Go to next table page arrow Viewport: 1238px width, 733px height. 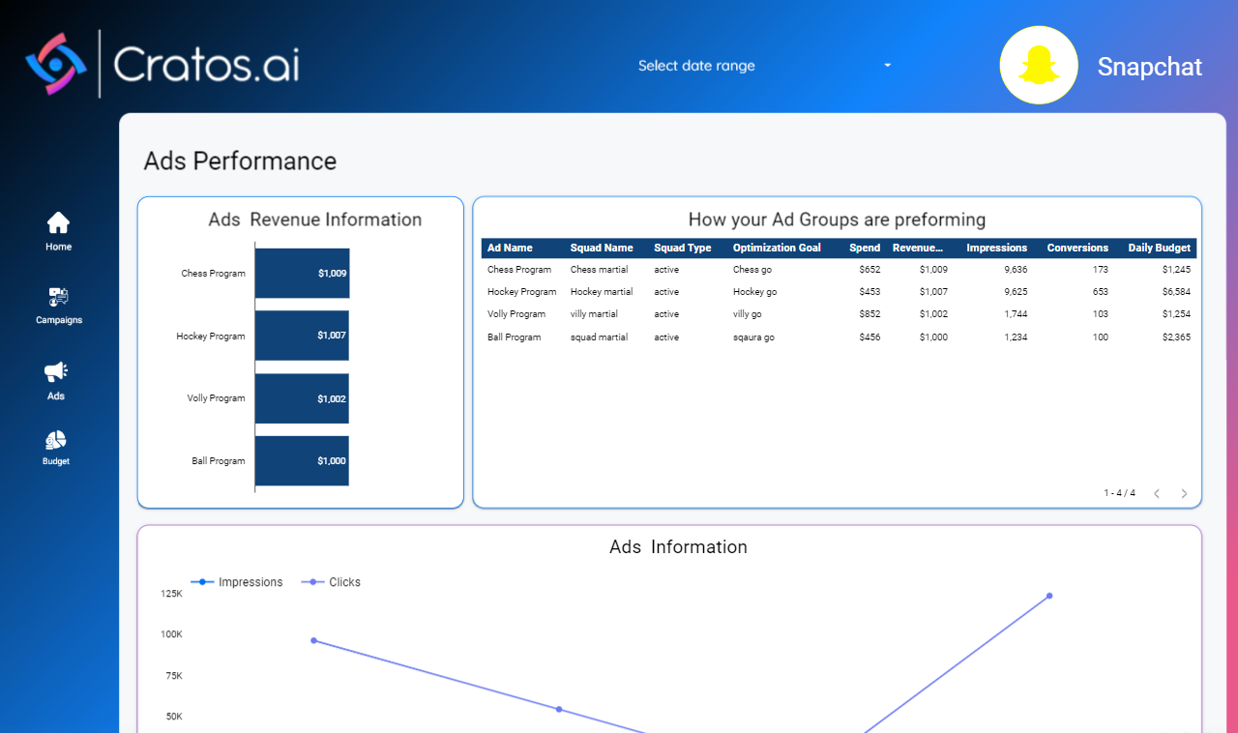[x=1184, y=493]
